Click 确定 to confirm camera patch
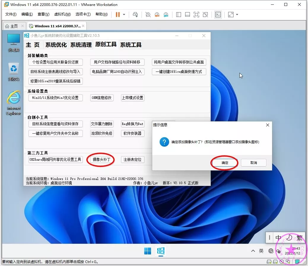The image size is (308, 266). coord(225,163)
